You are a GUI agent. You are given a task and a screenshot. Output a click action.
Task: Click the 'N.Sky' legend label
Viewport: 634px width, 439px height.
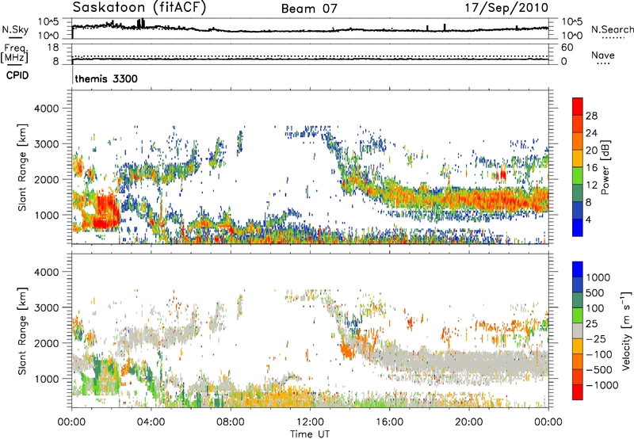click(15, 29)
